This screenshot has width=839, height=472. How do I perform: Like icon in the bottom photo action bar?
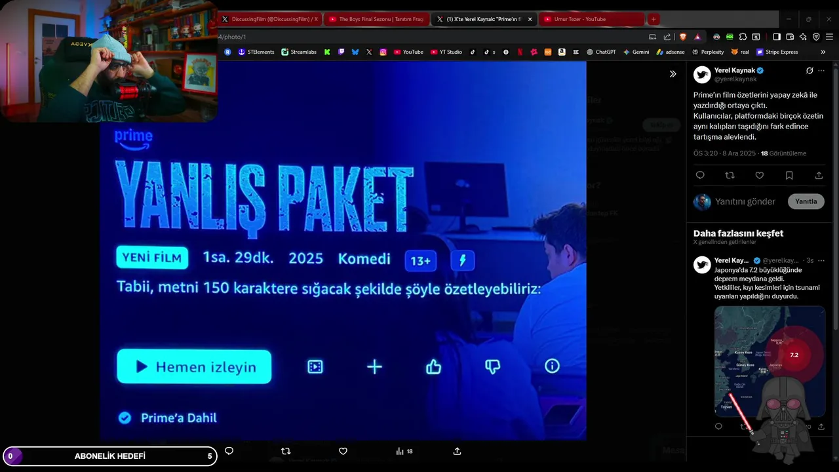343,451
